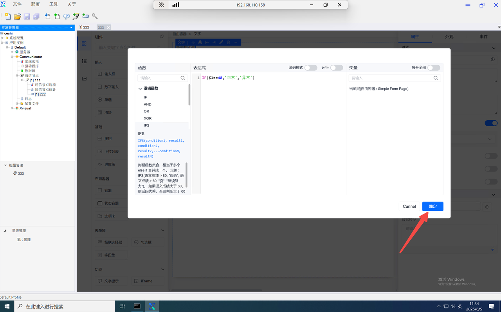Open the Windows notification center
501x312 pixels.
point(492,307)
